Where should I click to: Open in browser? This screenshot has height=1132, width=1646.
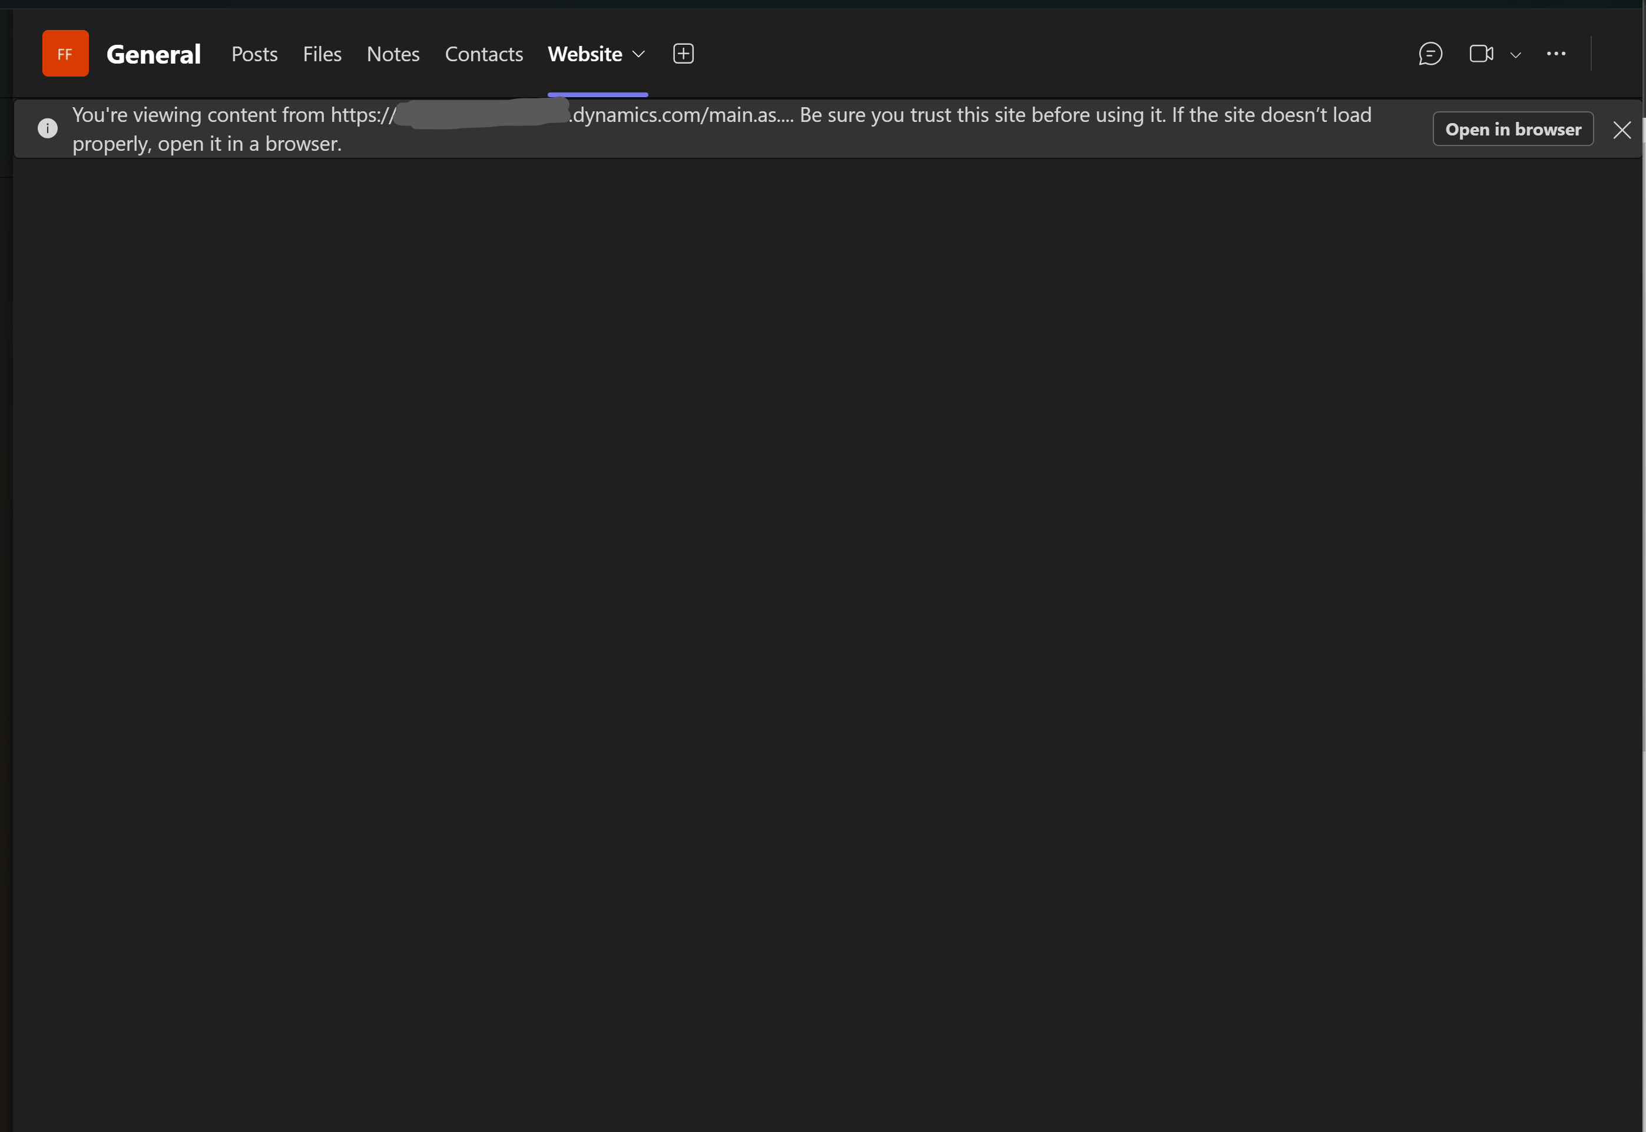[1513, 128]
